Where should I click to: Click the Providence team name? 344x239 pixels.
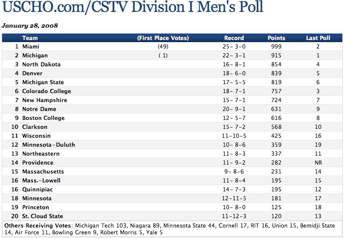[38, 162]
